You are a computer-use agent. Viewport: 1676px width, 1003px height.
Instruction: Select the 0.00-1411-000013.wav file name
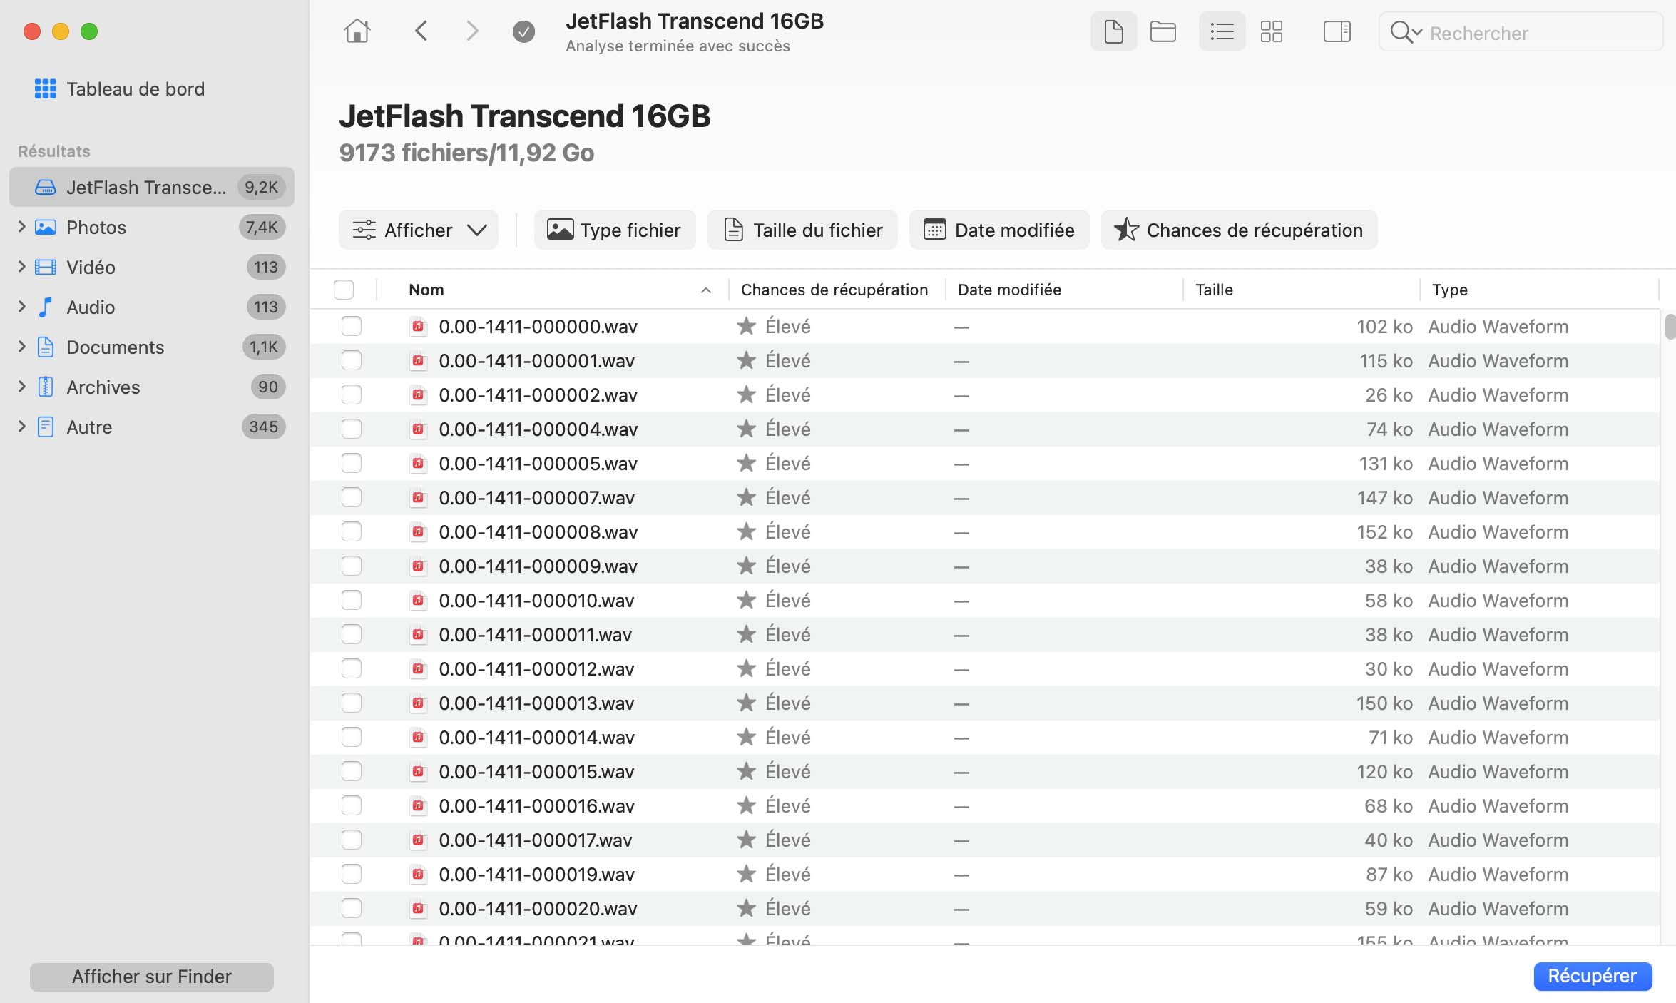536,703
